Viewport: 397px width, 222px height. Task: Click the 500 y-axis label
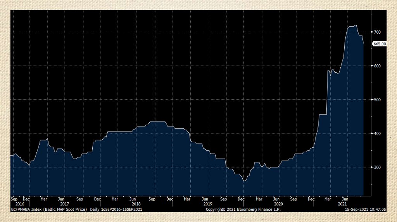tap(377, 100)
